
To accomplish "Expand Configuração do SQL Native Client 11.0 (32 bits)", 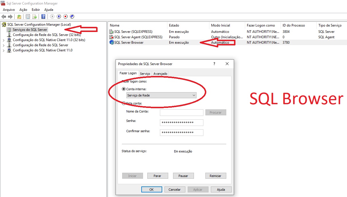I will pyautogui.click(x=3, y=40).
